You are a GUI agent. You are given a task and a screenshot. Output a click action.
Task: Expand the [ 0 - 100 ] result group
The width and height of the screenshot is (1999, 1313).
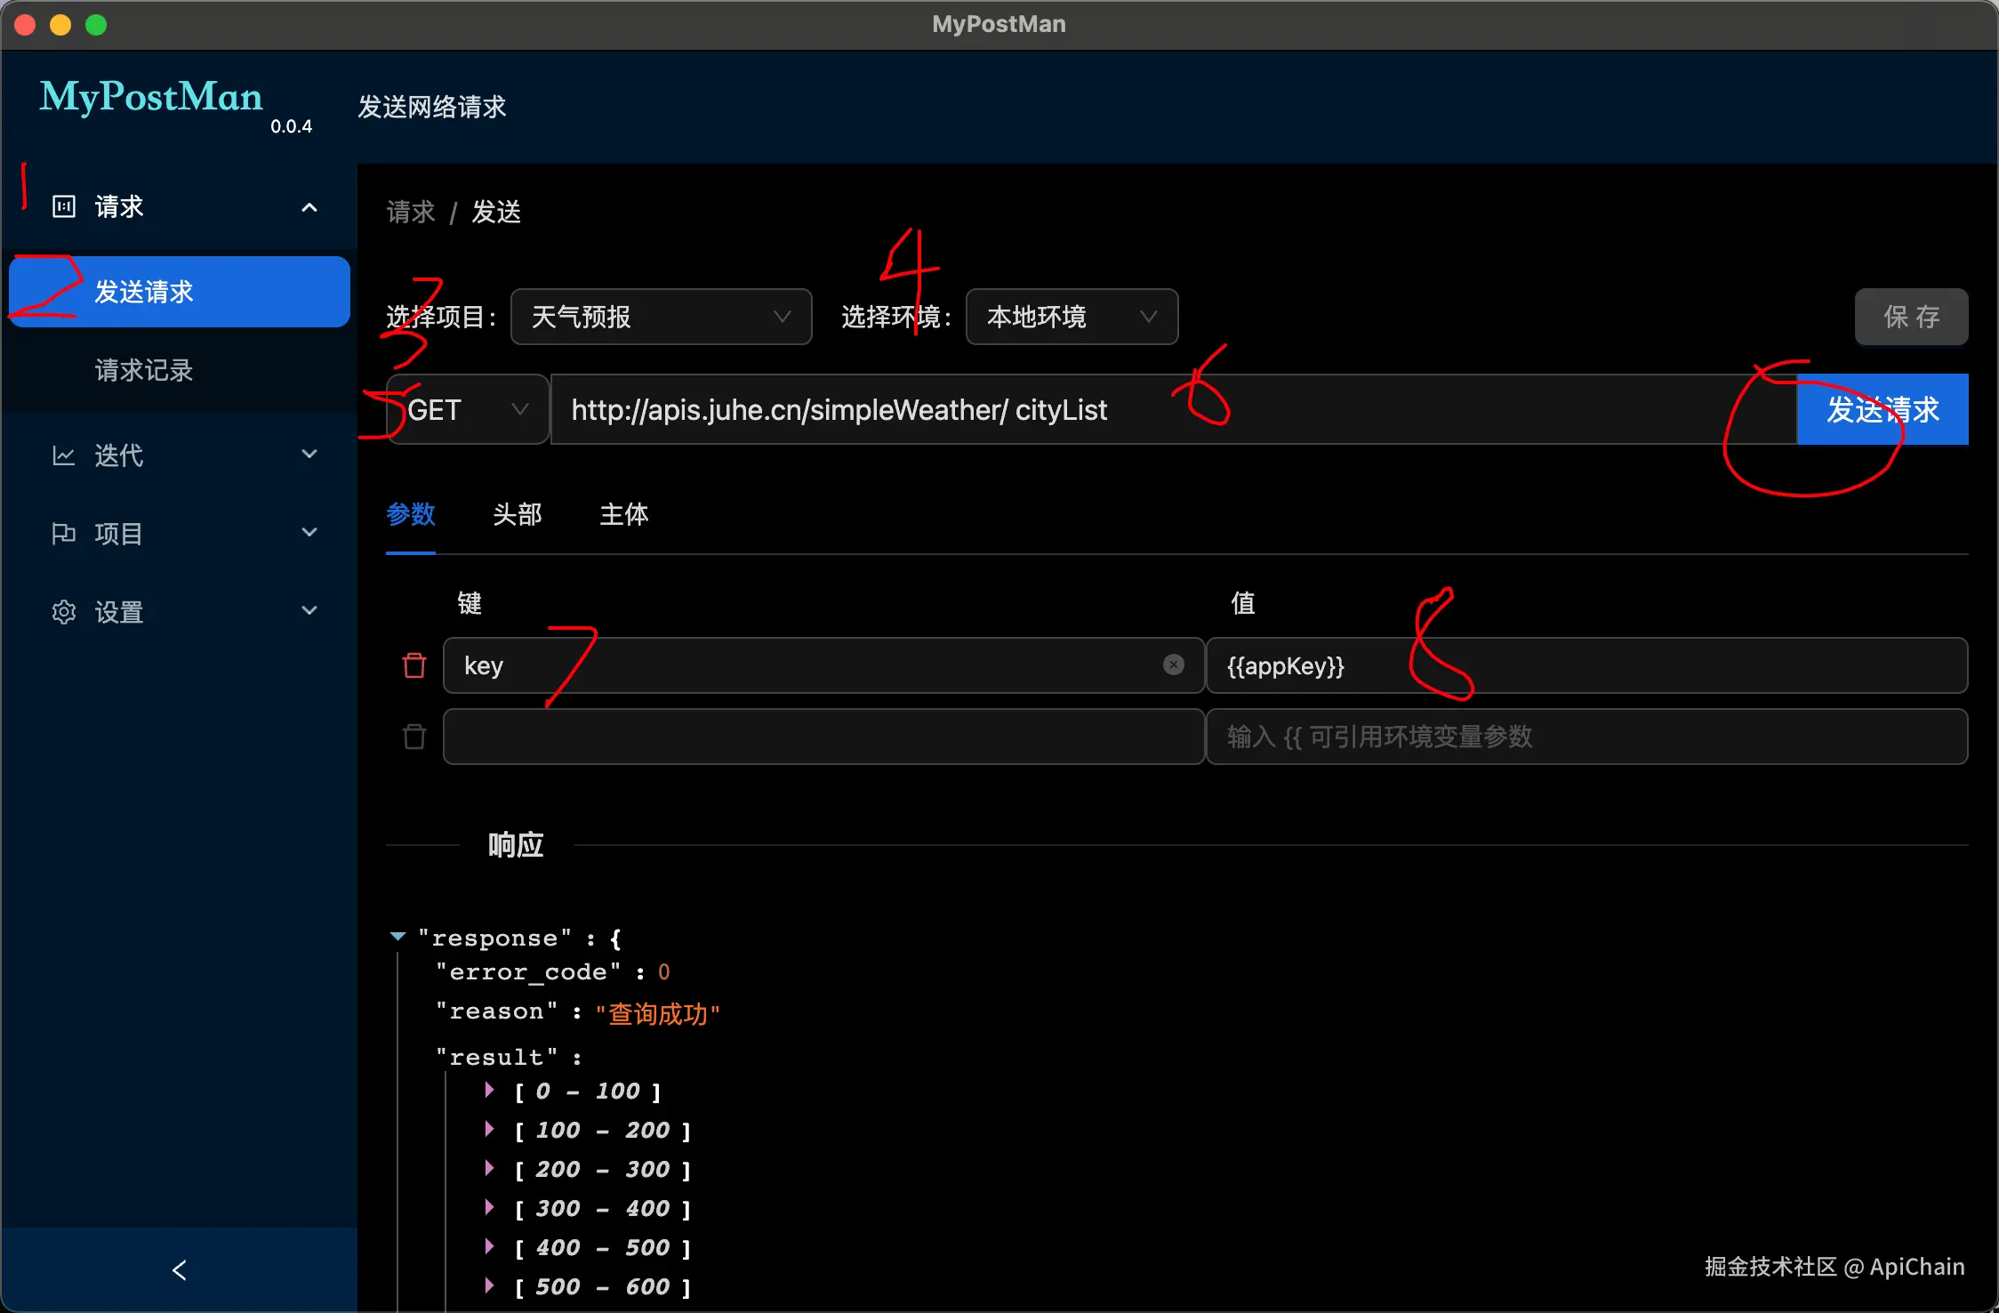point(489,1090)
